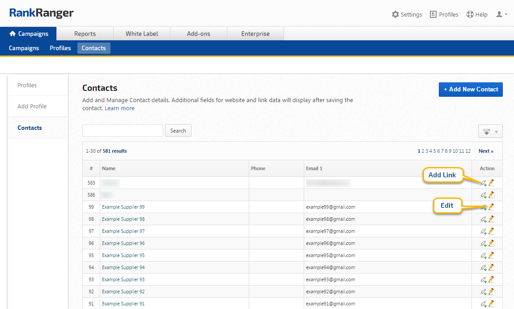Open the White Label tab
The height and width of the screenshot is (309, 514).
pyautogui.click(x=142, y=34)
